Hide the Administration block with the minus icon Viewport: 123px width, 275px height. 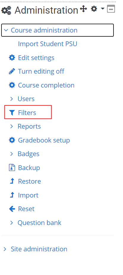(x=111, y=9)
